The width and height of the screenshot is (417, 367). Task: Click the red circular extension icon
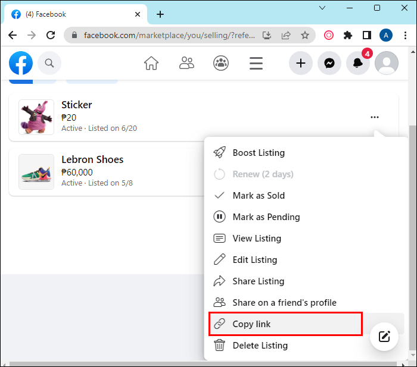click(x=329, y=35)
